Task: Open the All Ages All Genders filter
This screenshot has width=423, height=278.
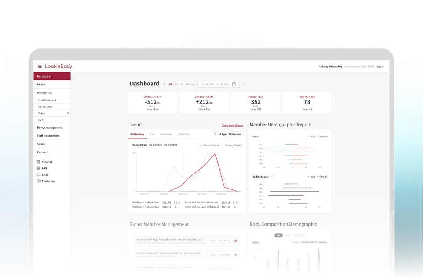Action: click(x=227, y=134)
